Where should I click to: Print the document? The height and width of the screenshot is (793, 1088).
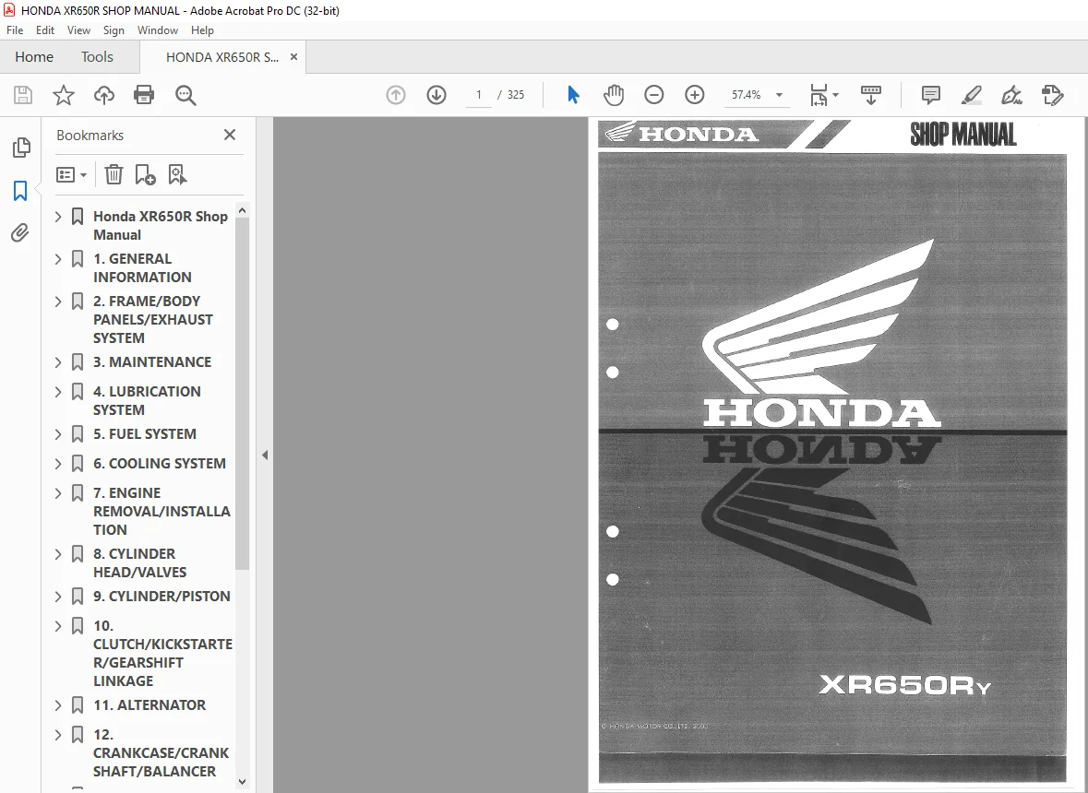click(x=144, y=95)
